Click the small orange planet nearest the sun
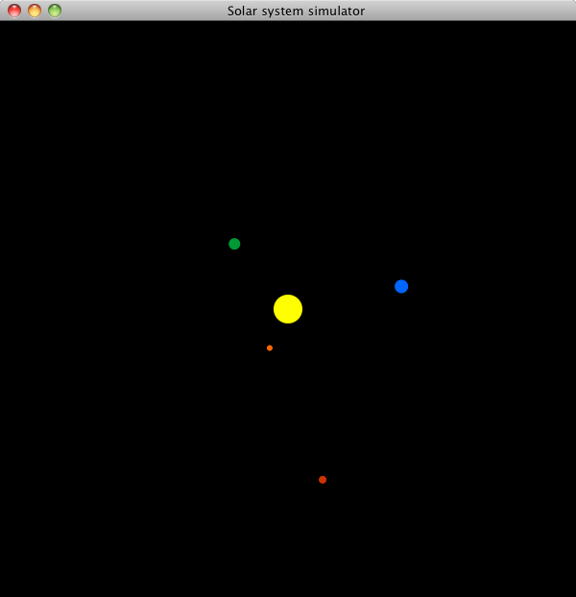Image resolution: width=576 pixels, height=597 pixels. point(270,348)
